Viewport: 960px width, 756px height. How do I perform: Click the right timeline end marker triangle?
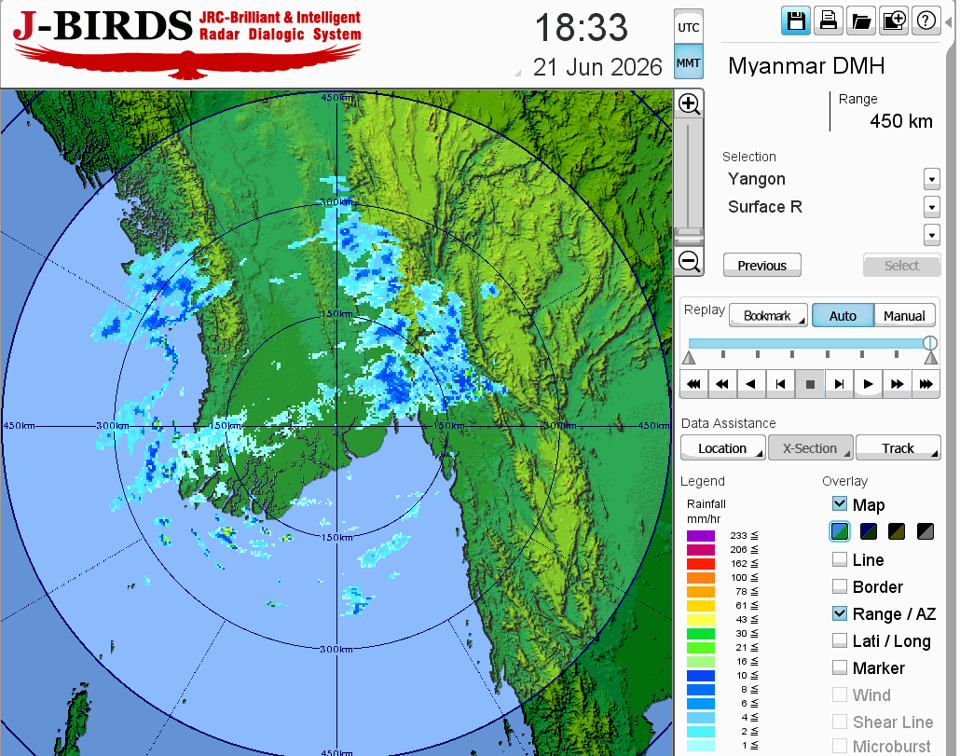coord(930,358)
